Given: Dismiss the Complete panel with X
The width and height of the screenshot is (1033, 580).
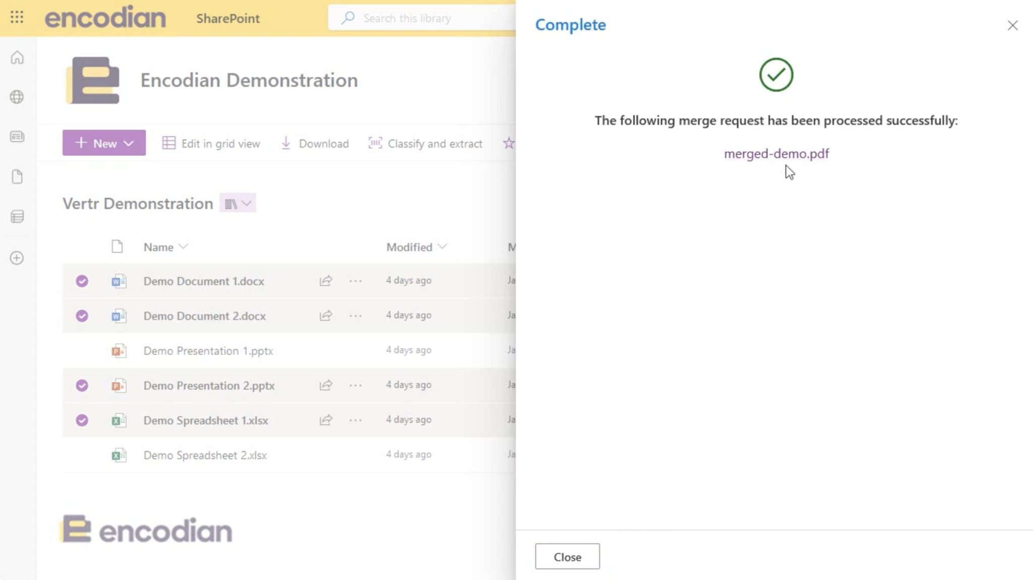Looking at the screenshot, I should click(1012, 25).
